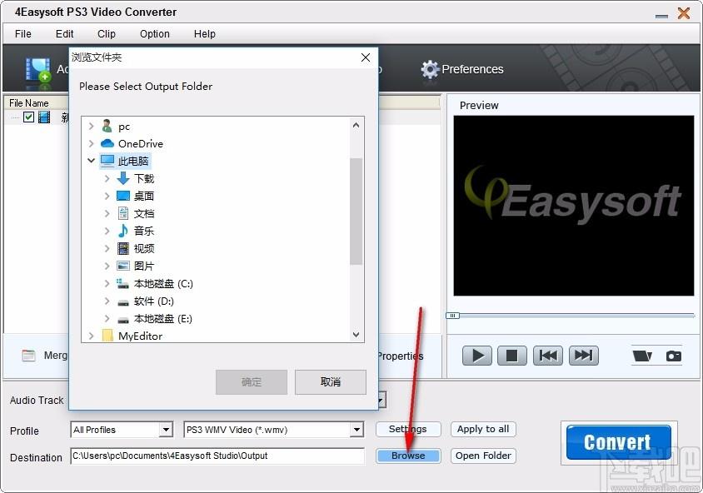Click the Merge icon
This screenshot has width=703, height=493.
(28, 356)
